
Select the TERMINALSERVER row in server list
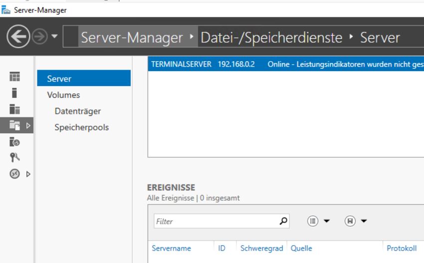(286, 64)
